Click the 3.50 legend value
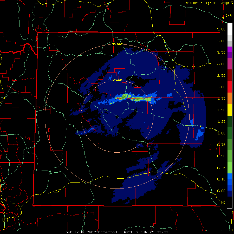 (x=221, y=52)
